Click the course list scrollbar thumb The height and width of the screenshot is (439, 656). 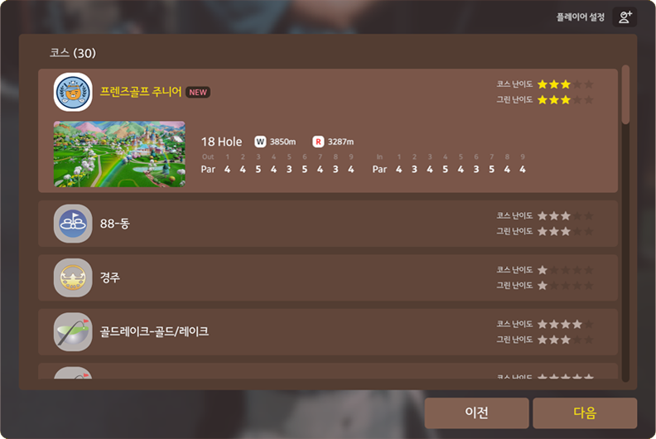[625, 94]
